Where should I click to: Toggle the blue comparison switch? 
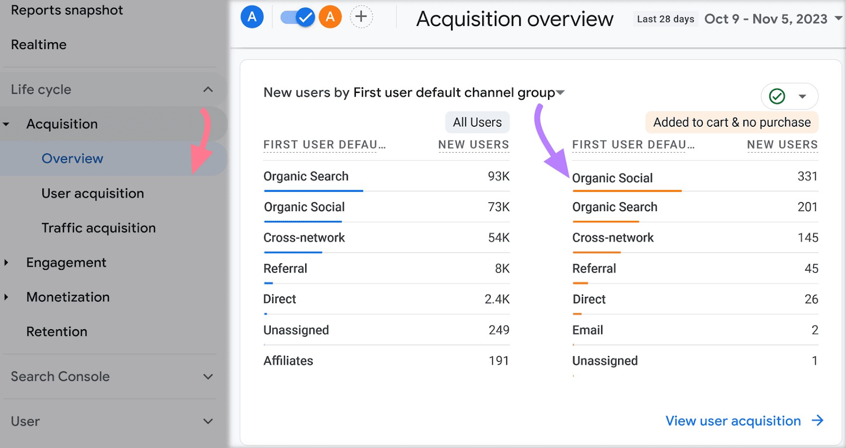tap(297, 17)
